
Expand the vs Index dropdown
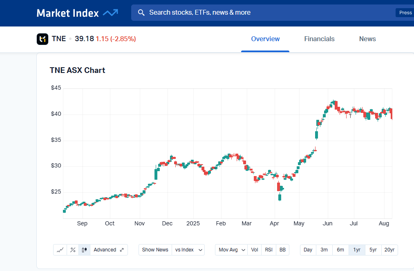188,250
